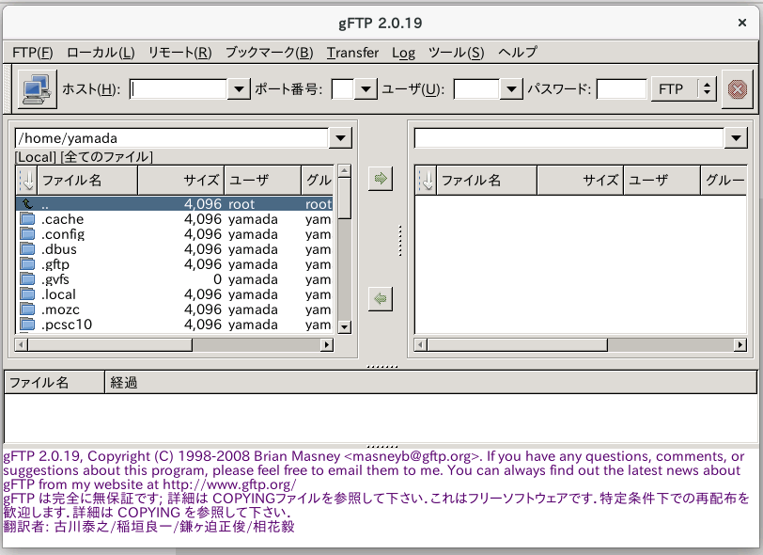Screen dimensions: 763x555
Task: Click the parent directory up-arrow icon
Action: click(27, 204)
